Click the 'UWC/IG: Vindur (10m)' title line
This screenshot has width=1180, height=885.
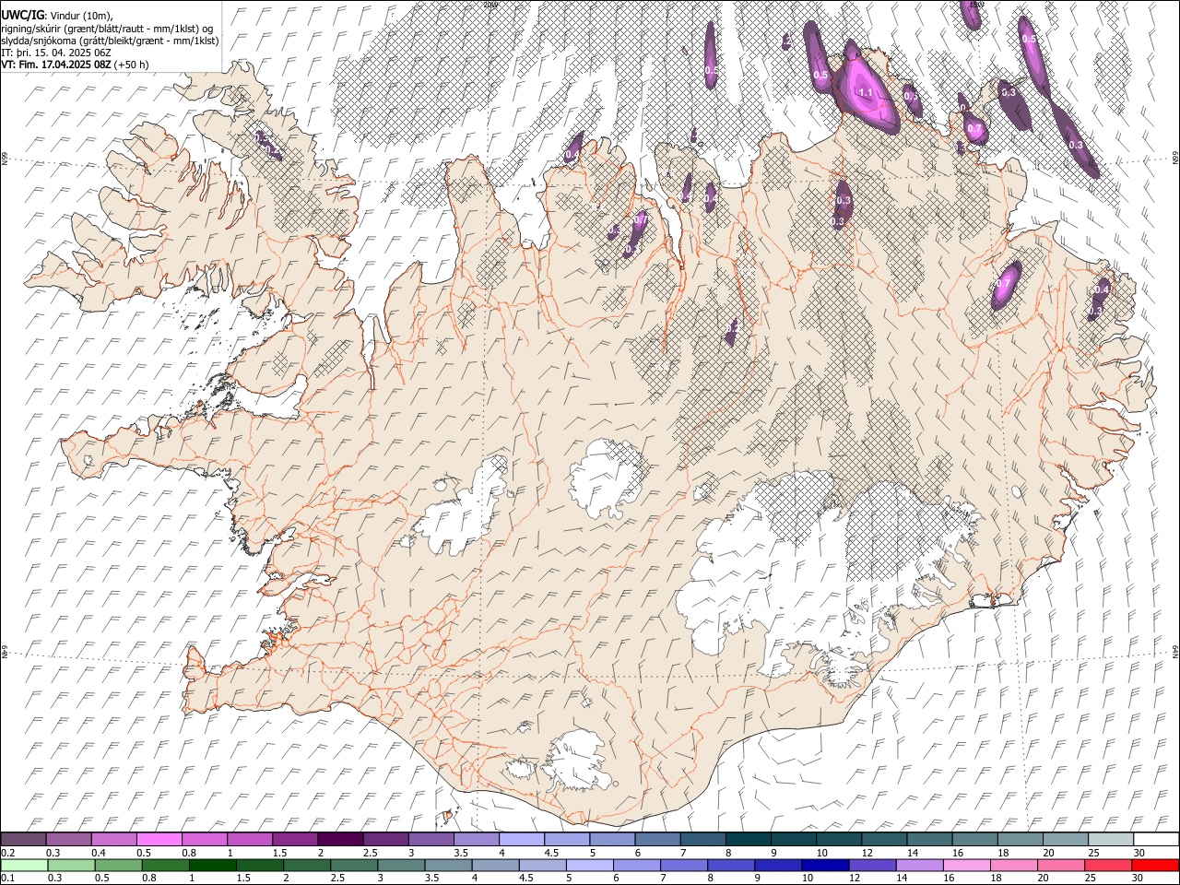pos(56,16)
